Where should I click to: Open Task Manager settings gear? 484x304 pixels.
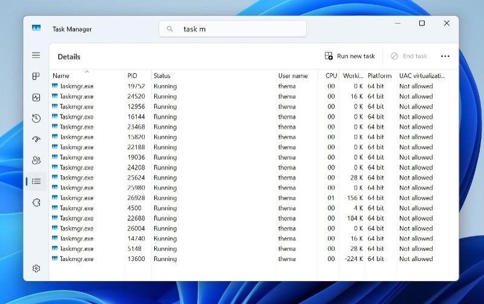(x=36, y=268)
